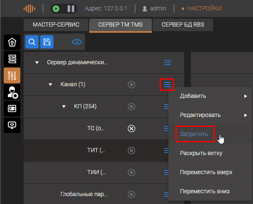
Task: Collapse the Канал (1) tree node
Action: [50, 85]
